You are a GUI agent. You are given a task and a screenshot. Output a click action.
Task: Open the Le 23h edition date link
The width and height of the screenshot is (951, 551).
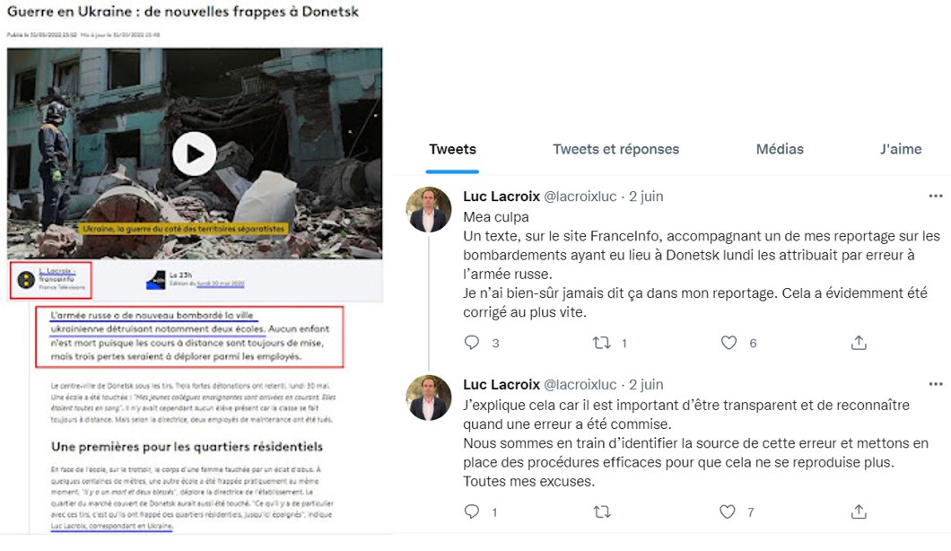[x=221, y=284]
